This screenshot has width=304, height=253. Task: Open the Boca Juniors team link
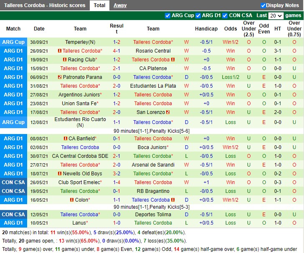(153, 147)
